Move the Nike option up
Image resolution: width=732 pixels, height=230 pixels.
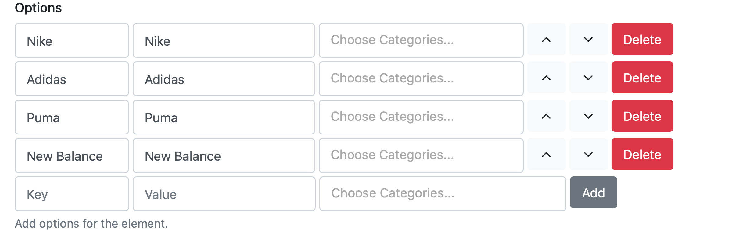coord(546,40)
